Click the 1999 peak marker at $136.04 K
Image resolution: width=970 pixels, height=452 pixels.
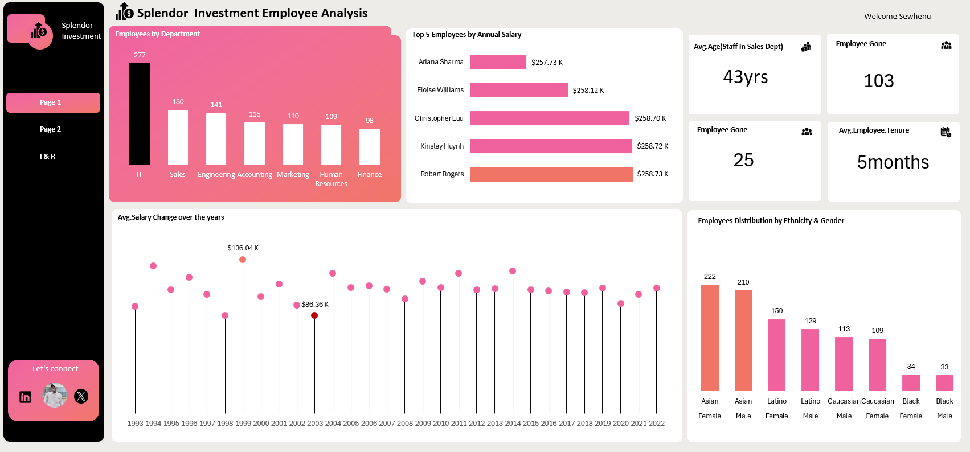click(x=243, y=260)
